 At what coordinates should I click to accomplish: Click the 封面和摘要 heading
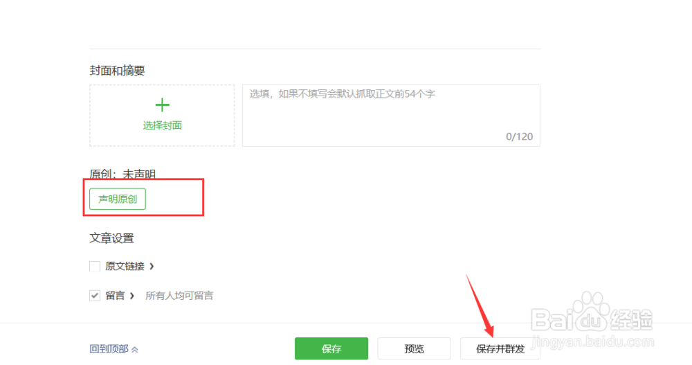117,71
